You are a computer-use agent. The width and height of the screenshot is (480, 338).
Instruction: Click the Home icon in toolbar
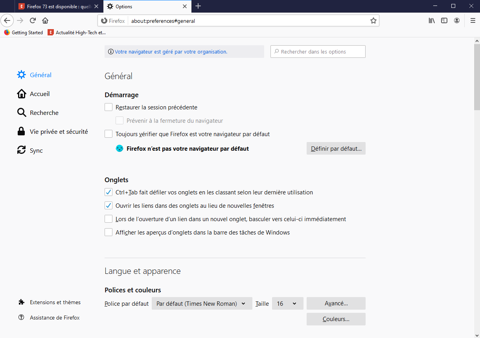click(45, 20)
